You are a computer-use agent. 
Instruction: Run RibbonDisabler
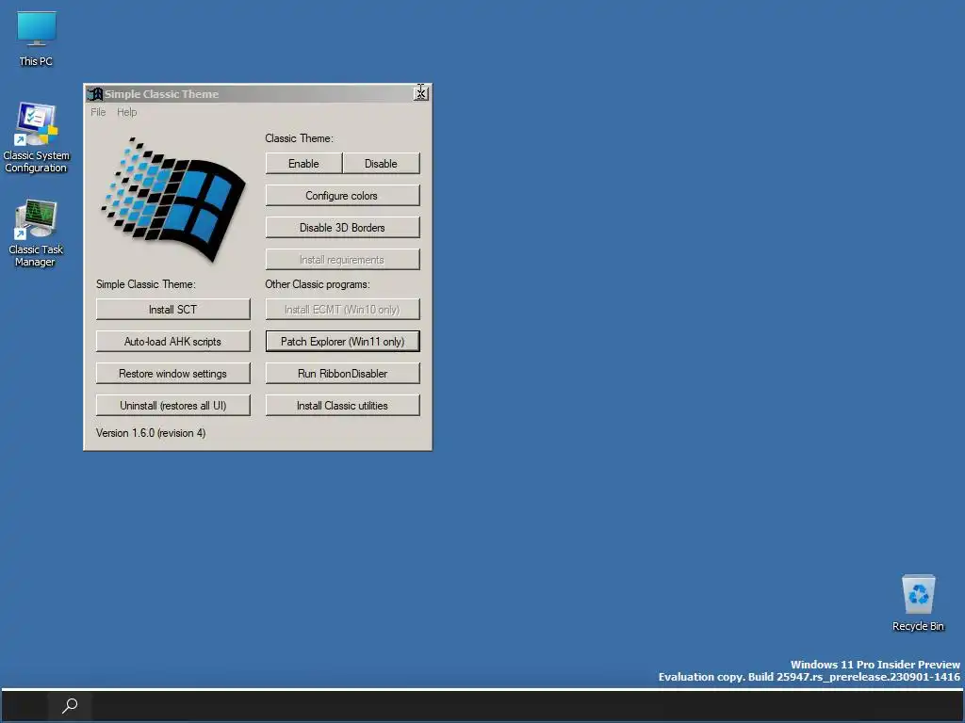342,373
